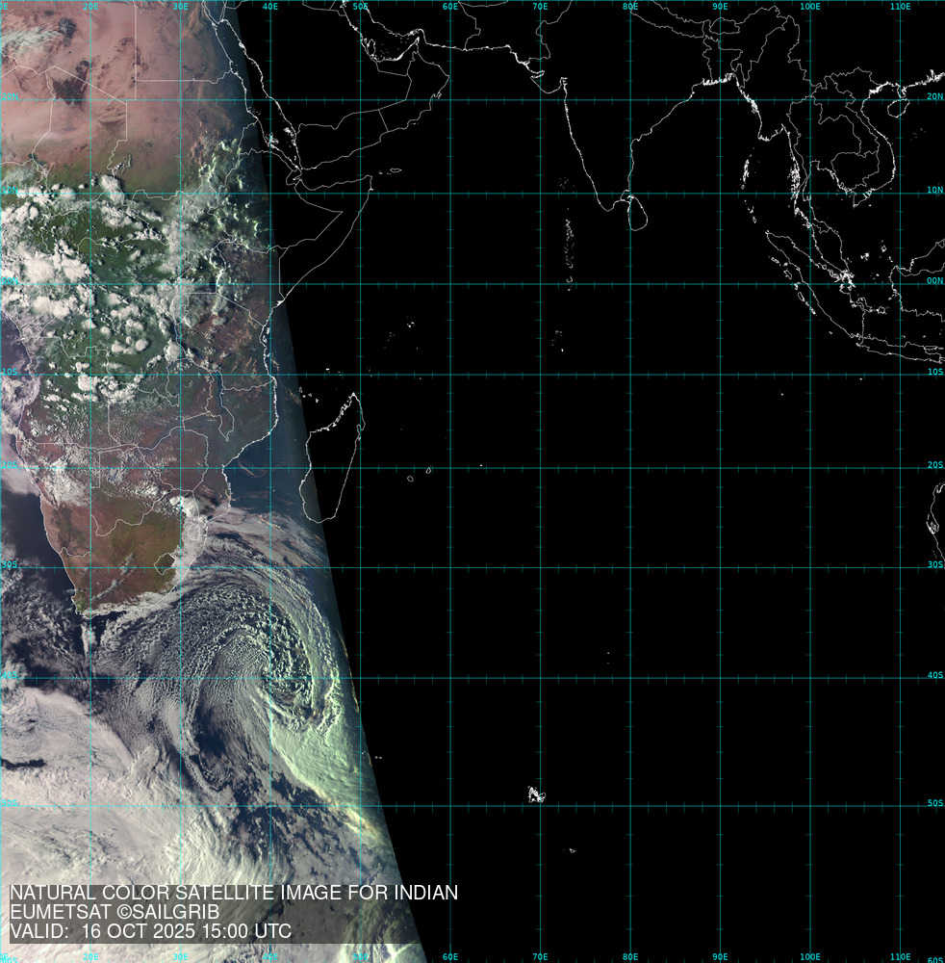
Task: Click the Kerguelen Islands outline near 50S
Action: pos(535,794)
